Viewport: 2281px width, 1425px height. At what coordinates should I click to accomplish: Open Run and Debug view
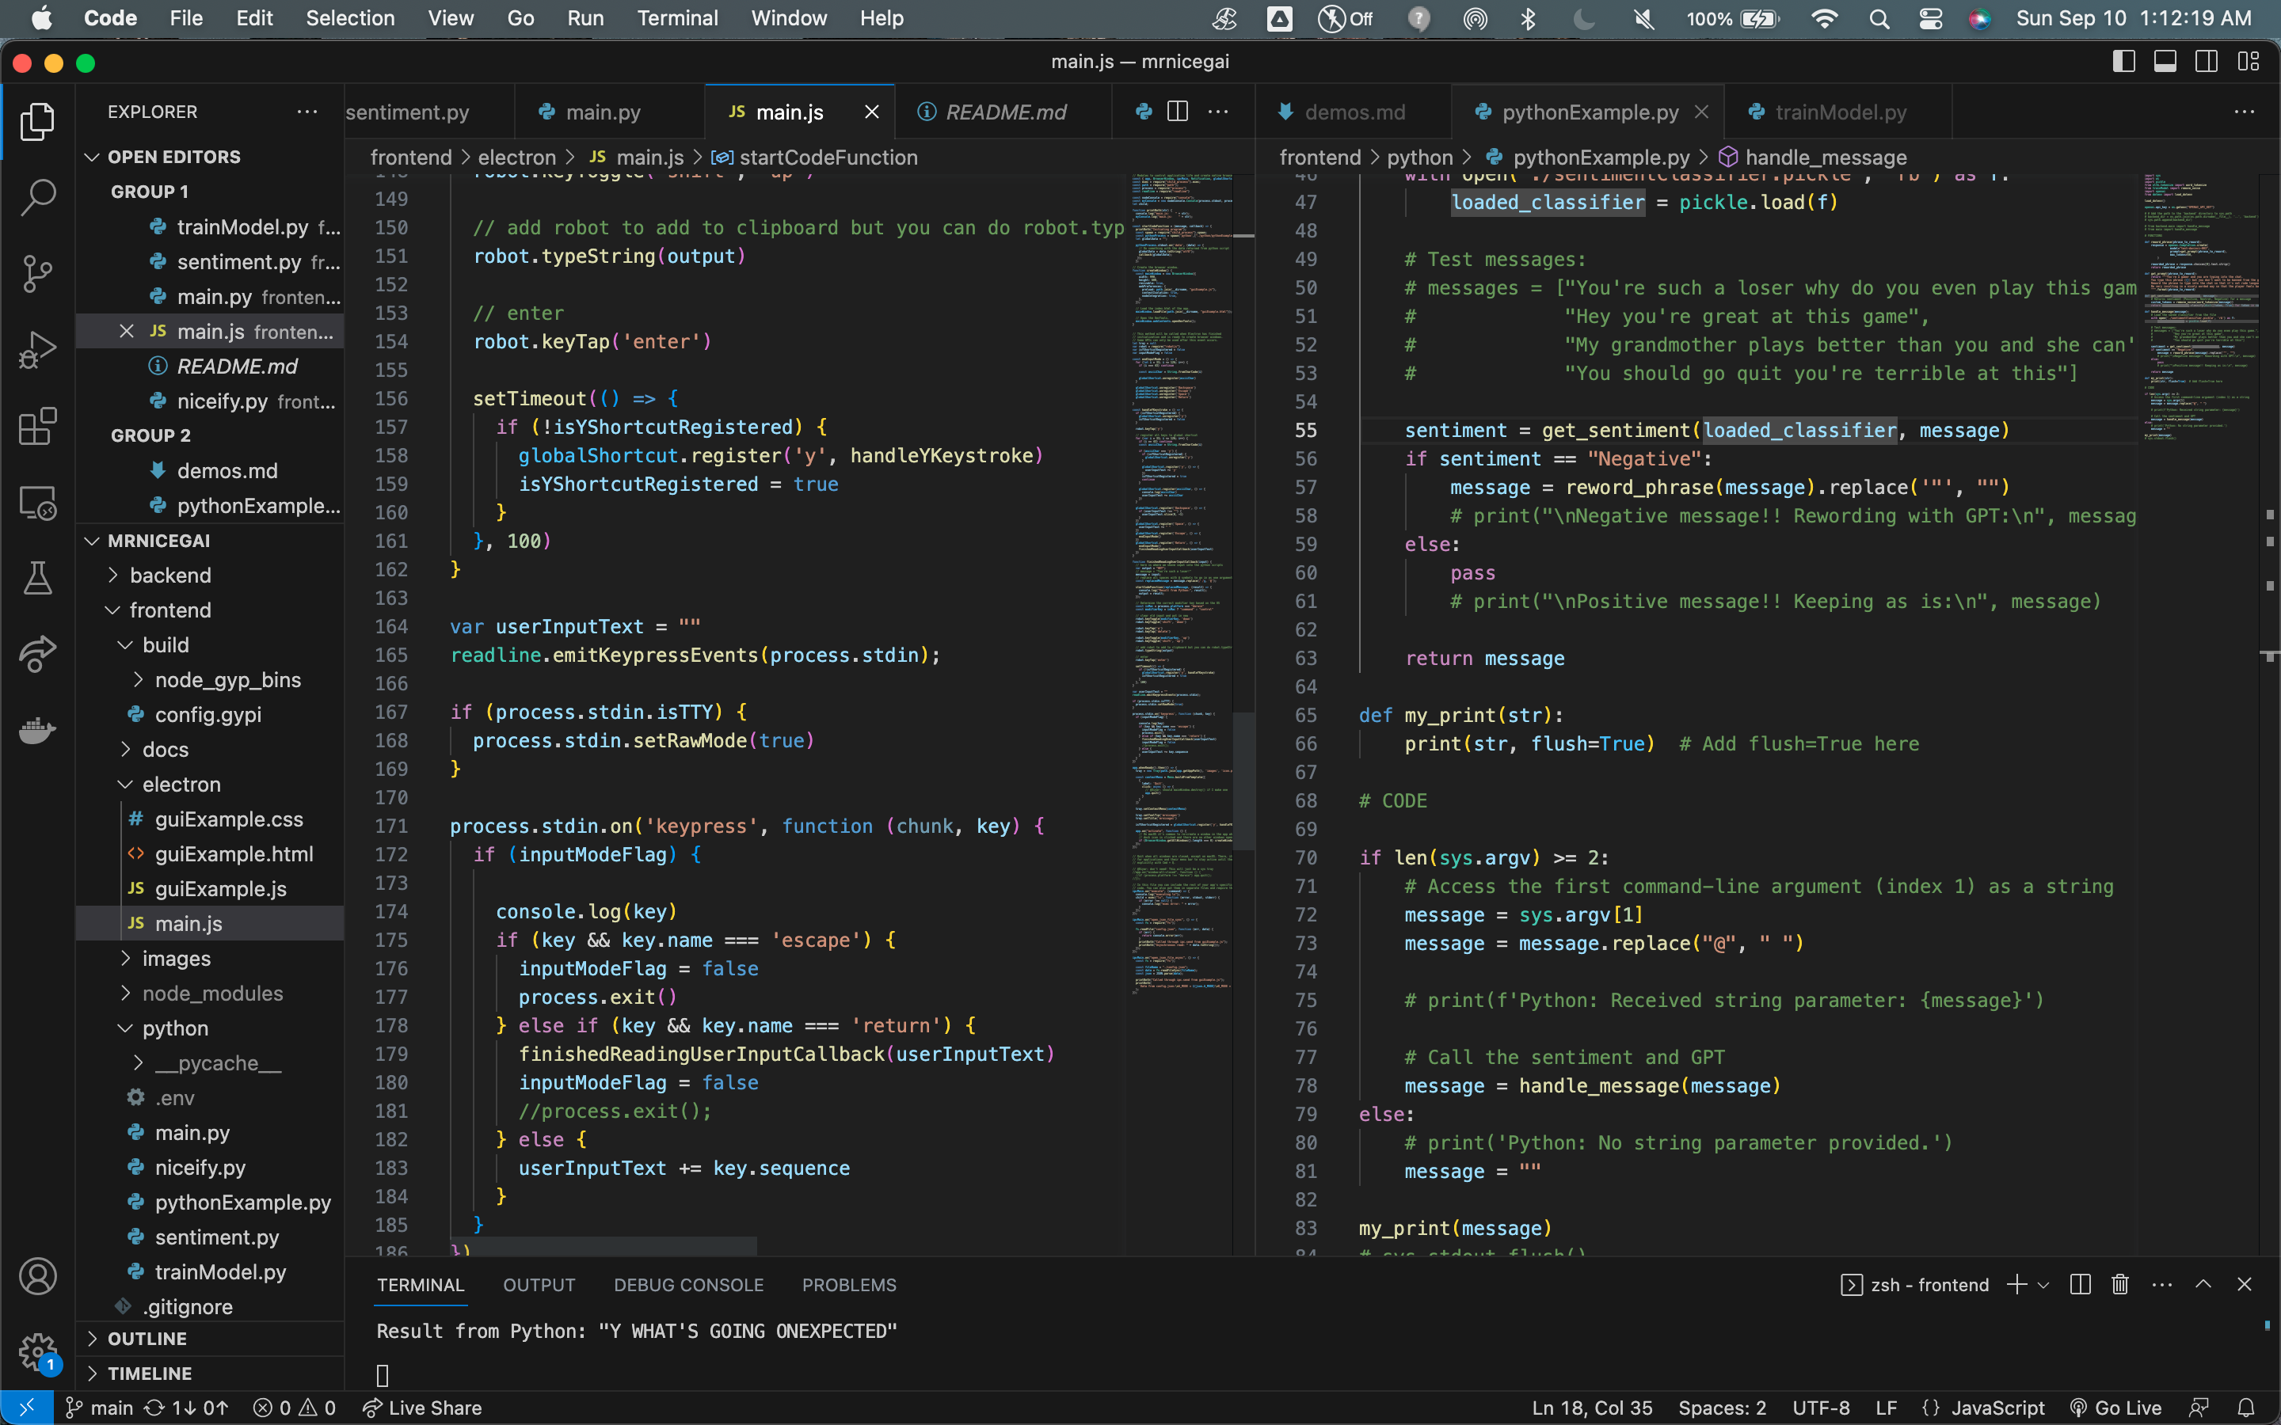(38, 350)
